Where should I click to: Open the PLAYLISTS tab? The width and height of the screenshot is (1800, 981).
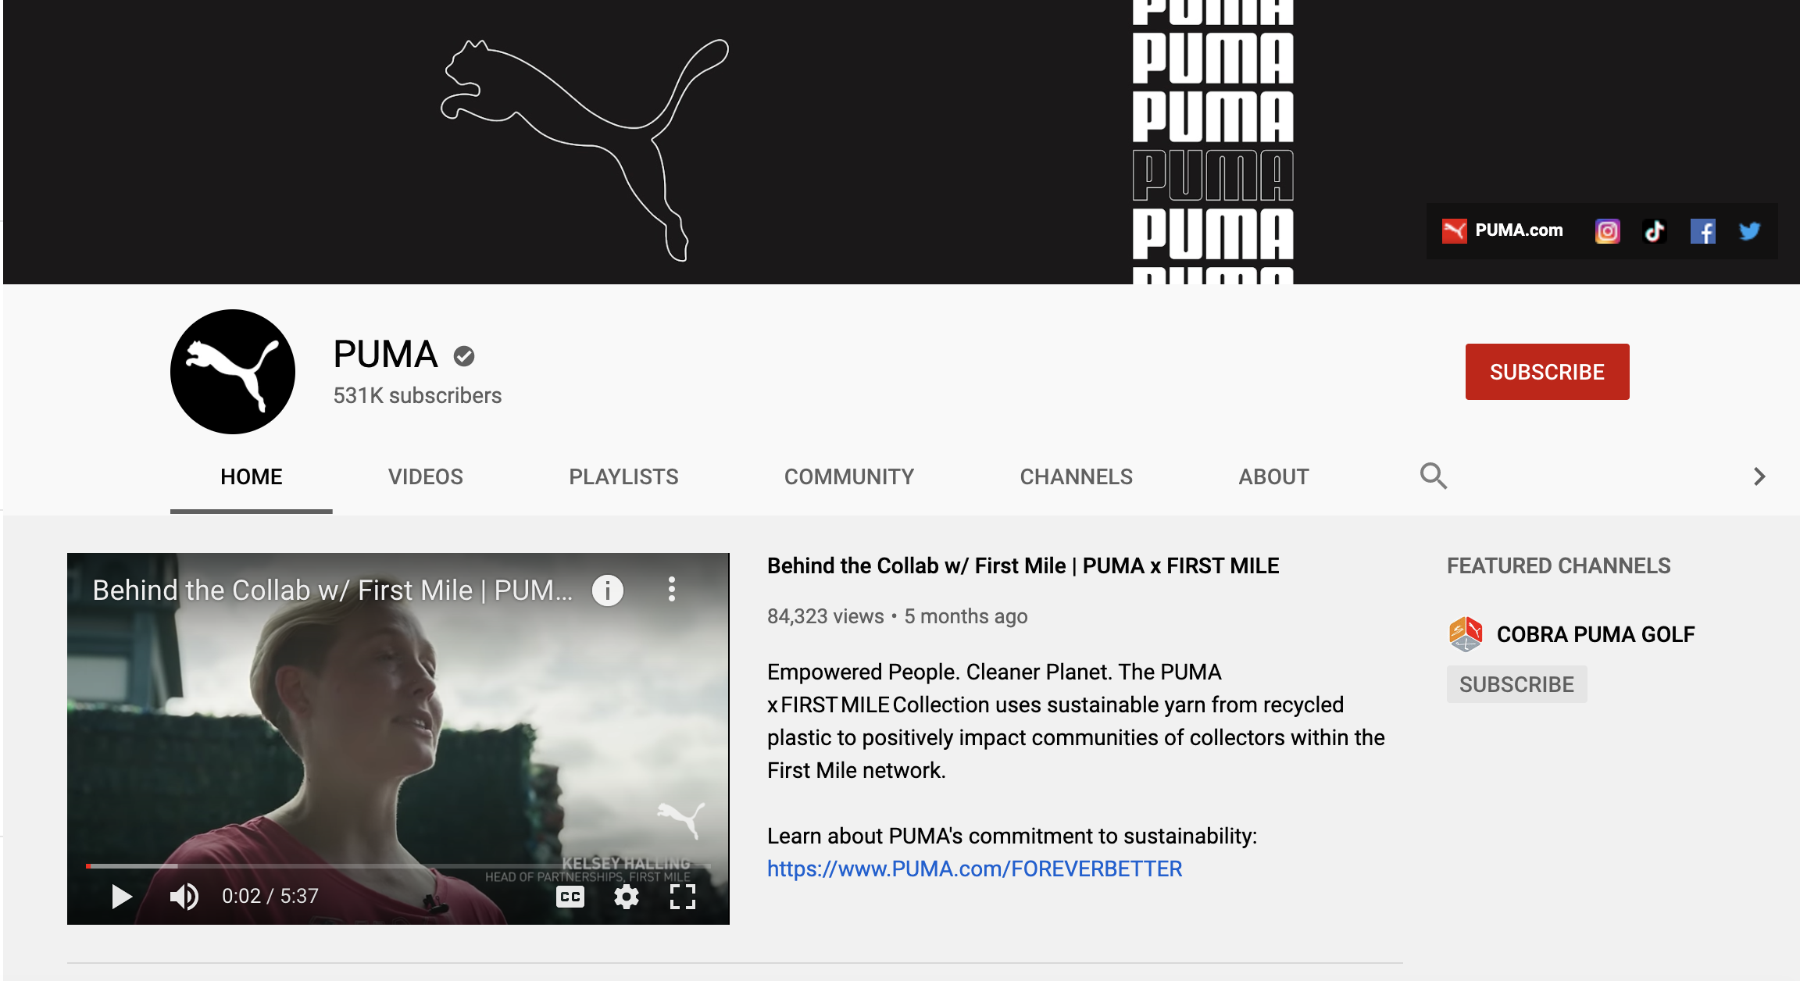click(623, 477)
